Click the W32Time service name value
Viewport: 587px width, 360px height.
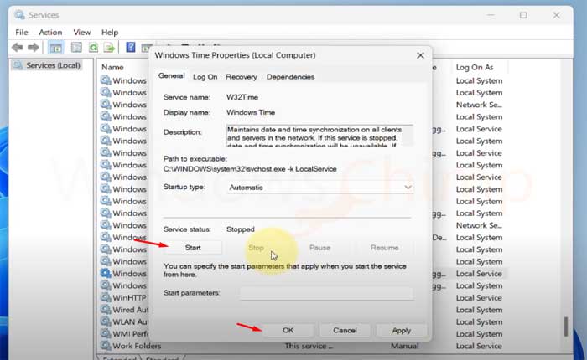(242, 97)
